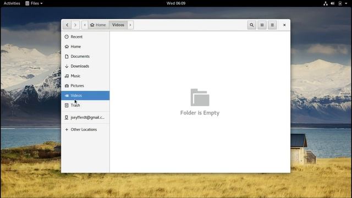
Task: Click the path bar left scroll arrow
Action: click(85, 25)
